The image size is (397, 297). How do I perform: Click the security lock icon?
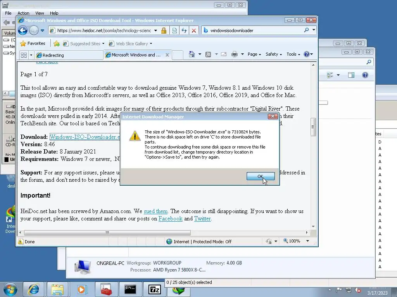click(164, 31)
